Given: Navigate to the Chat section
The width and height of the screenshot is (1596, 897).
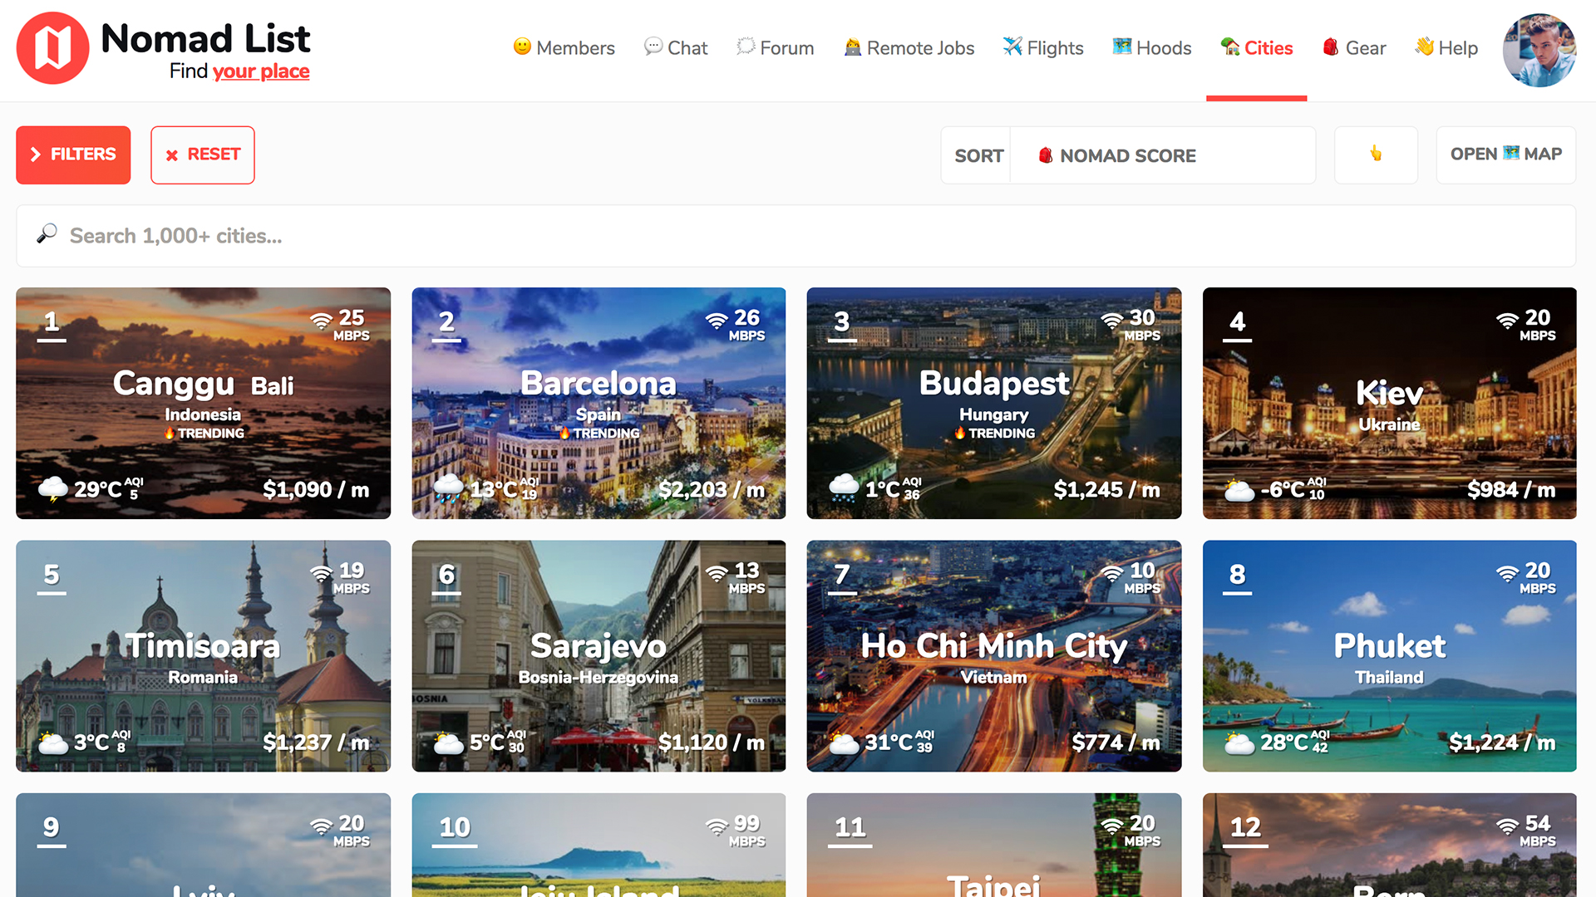Looking at the screenshot, I should tap(675, 48).
